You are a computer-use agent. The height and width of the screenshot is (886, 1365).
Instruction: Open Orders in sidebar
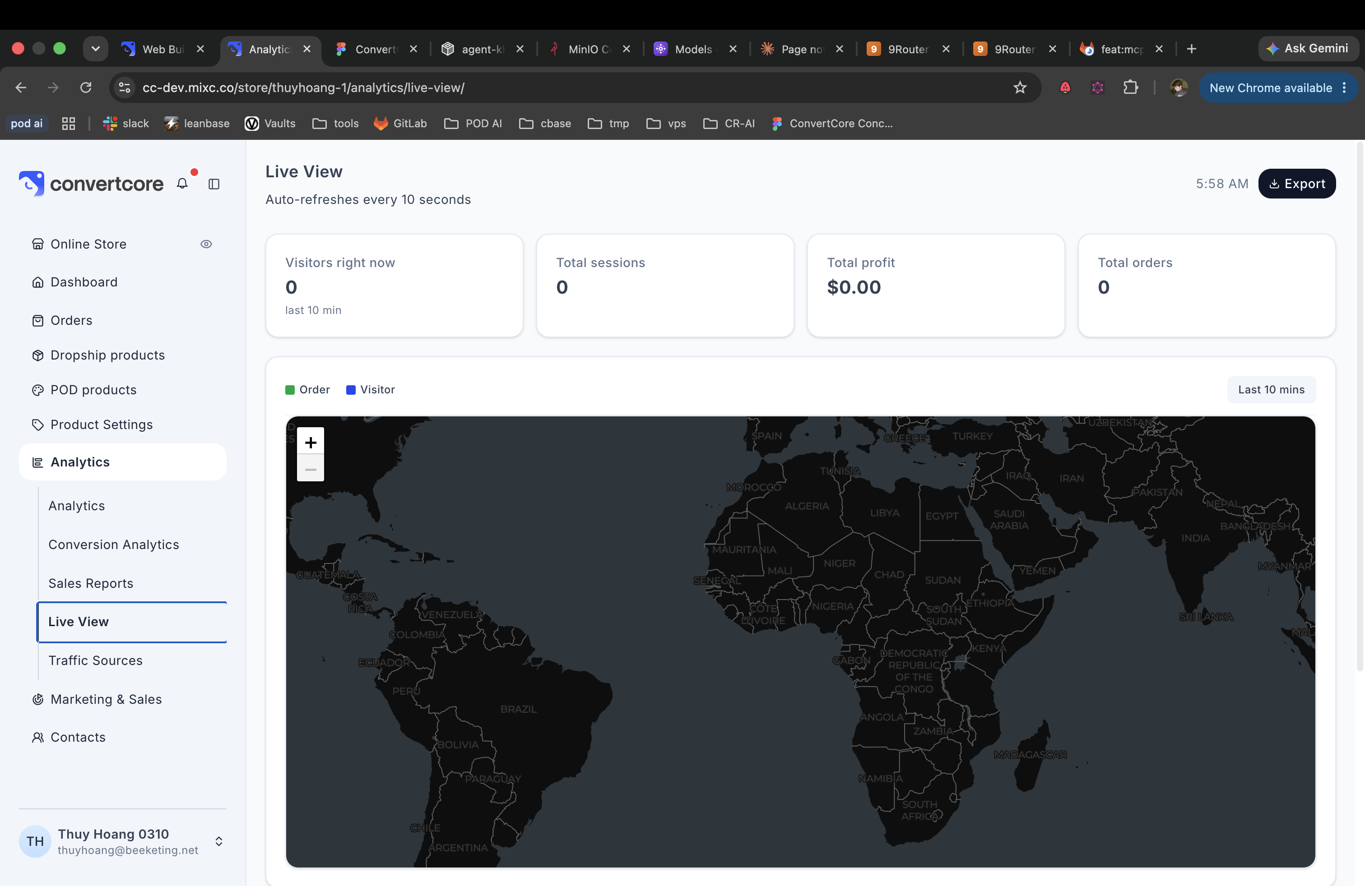(x=123, y=320)
